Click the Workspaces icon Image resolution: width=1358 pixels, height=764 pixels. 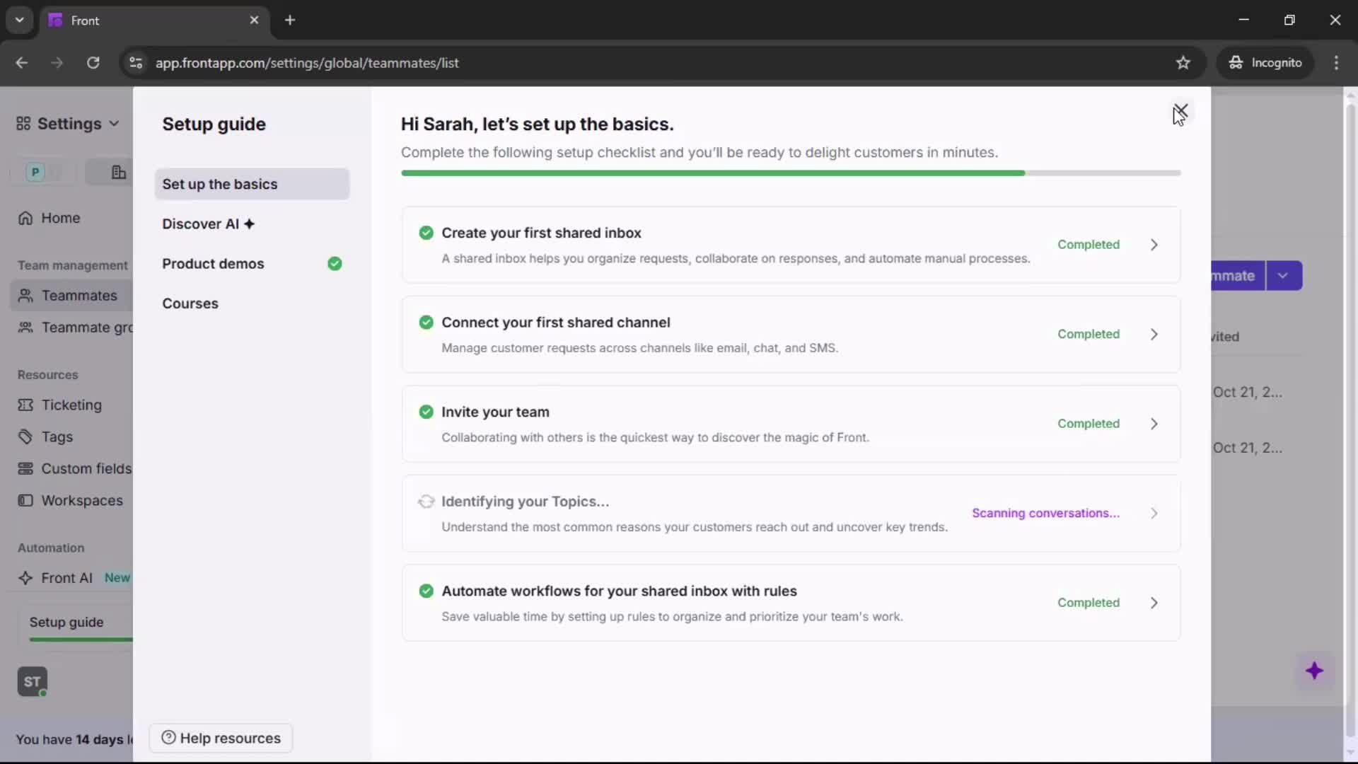25,500
